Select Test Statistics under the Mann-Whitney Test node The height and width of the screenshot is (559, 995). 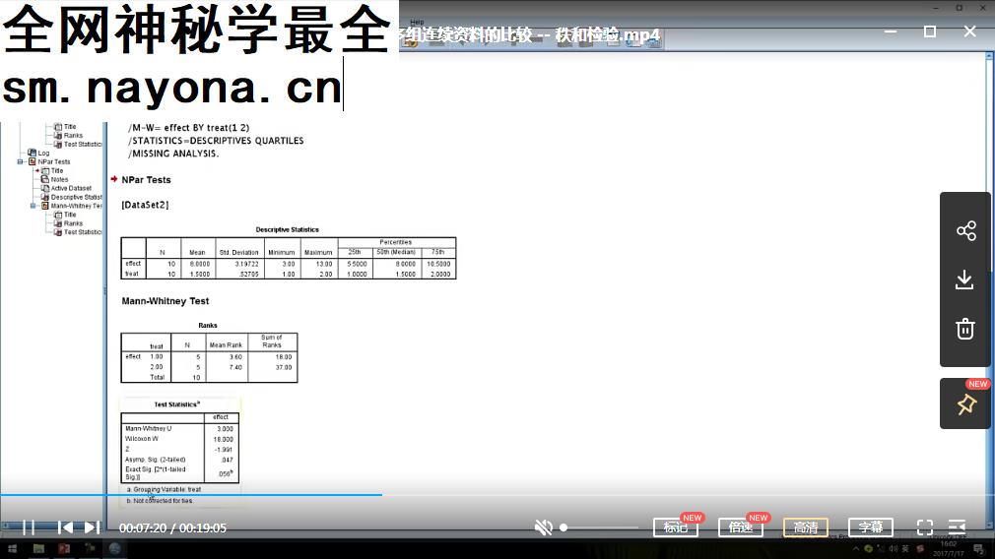click(x=83, y=232)
